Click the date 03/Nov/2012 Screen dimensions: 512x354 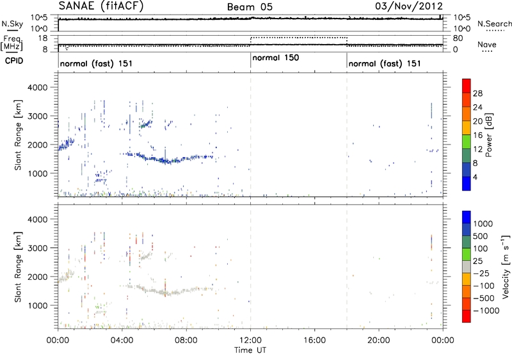tap(409, 6)
